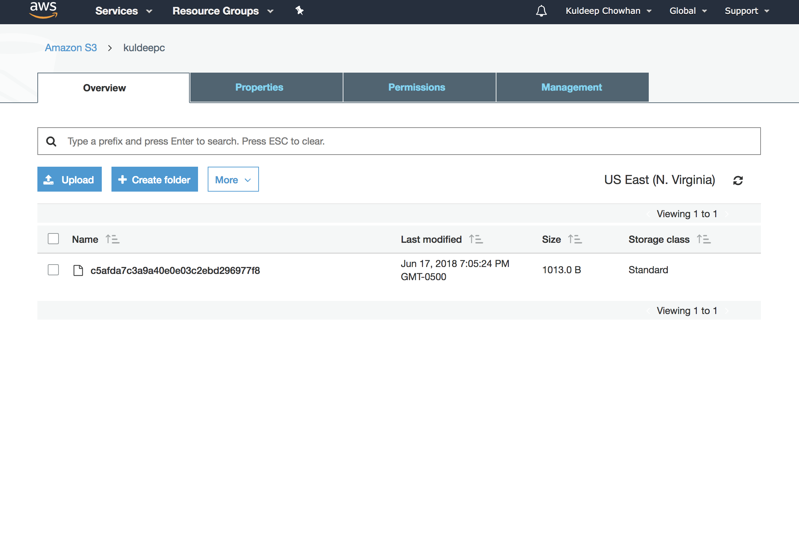Open Kuldeep Chowhan account menu
Image resolution: width=799 pixels, height=534 pixels.
coord(609,11)
